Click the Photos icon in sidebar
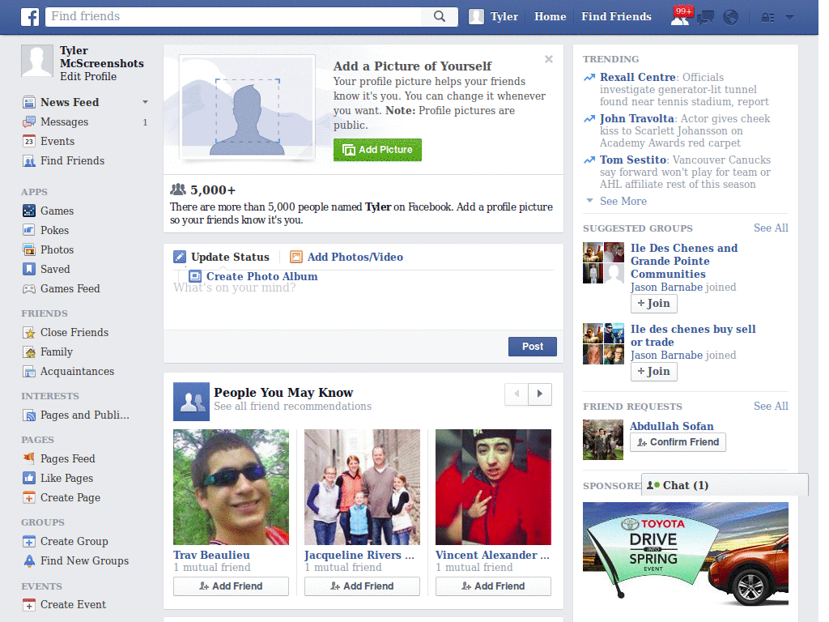Image resolution: width=829 pixels, height=622 pixels. [x=29, y=249]
